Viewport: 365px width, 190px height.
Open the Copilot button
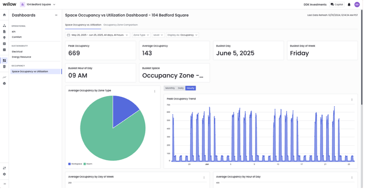point(337,4)
